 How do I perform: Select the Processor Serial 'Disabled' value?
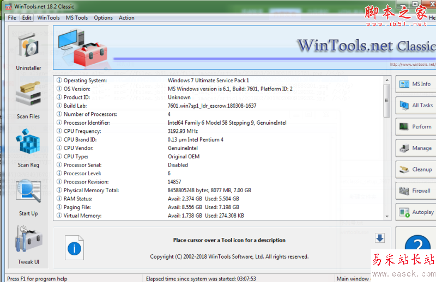[178, 165]
